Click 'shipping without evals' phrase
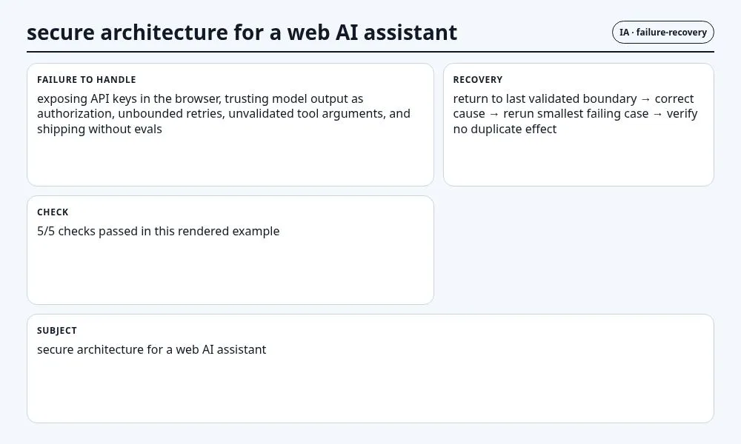Viewport: 741px width, 444px height. point(100,129)
